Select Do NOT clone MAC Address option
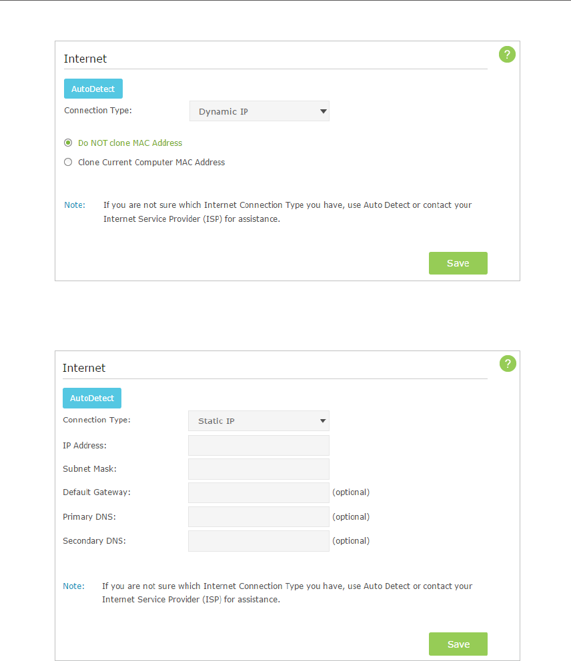Viewport: 571px width, 661px height. (x=68, y=143)
